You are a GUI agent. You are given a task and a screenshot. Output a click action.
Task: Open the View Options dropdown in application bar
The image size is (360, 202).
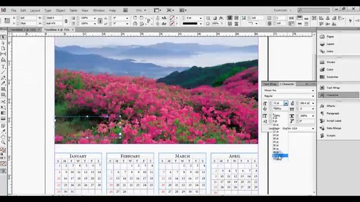[157, 10]
